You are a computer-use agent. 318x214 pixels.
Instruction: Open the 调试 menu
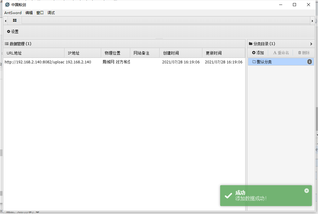coord(51,13)
